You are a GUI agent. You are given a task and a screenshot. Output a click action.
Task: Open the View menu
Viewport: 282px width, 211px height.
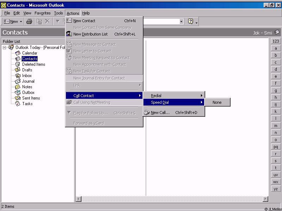(x=27, y=13)
